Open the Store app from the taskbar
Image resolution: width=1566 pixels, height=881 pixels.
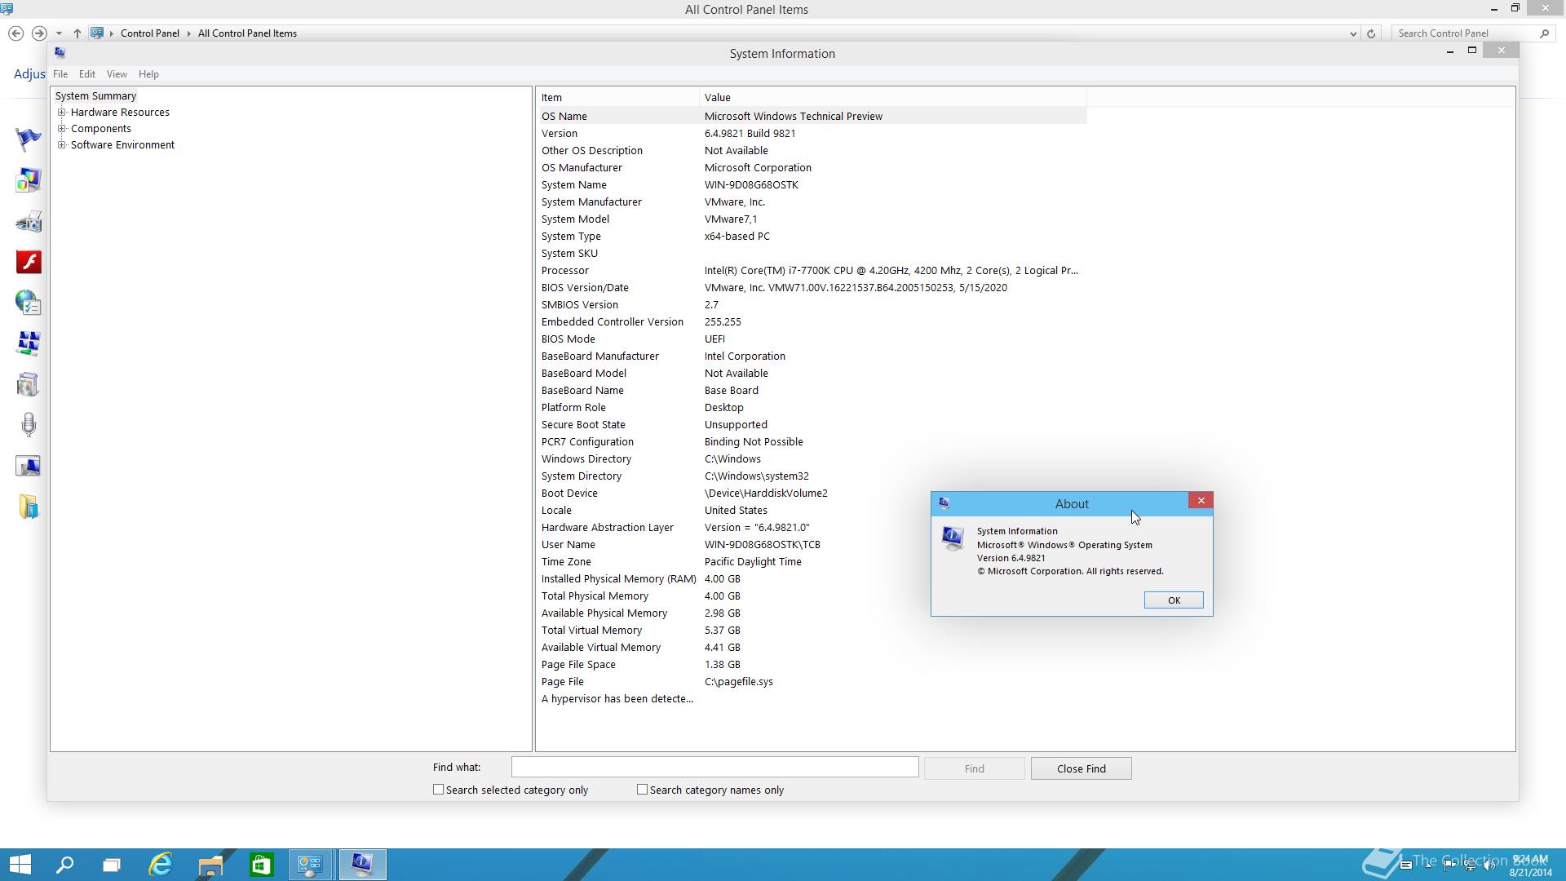[261, 865]
